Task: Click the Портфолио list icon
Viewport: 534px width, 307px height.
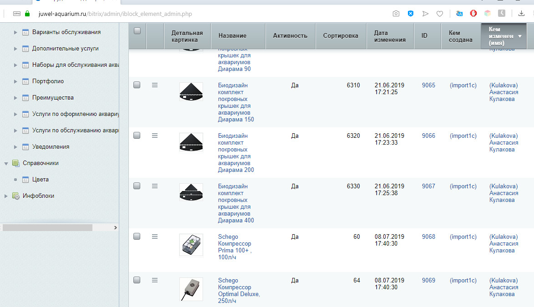Action: click(x=25, y=81)
